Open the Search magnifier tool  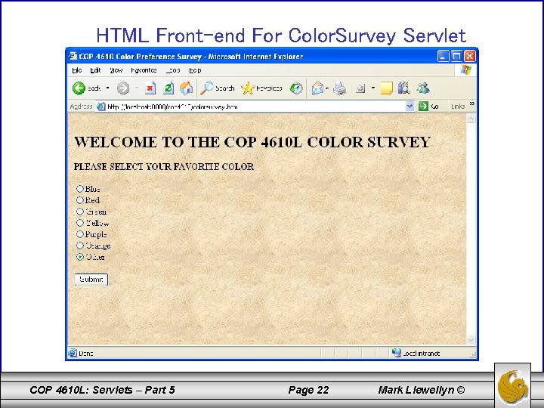(207, 88)
